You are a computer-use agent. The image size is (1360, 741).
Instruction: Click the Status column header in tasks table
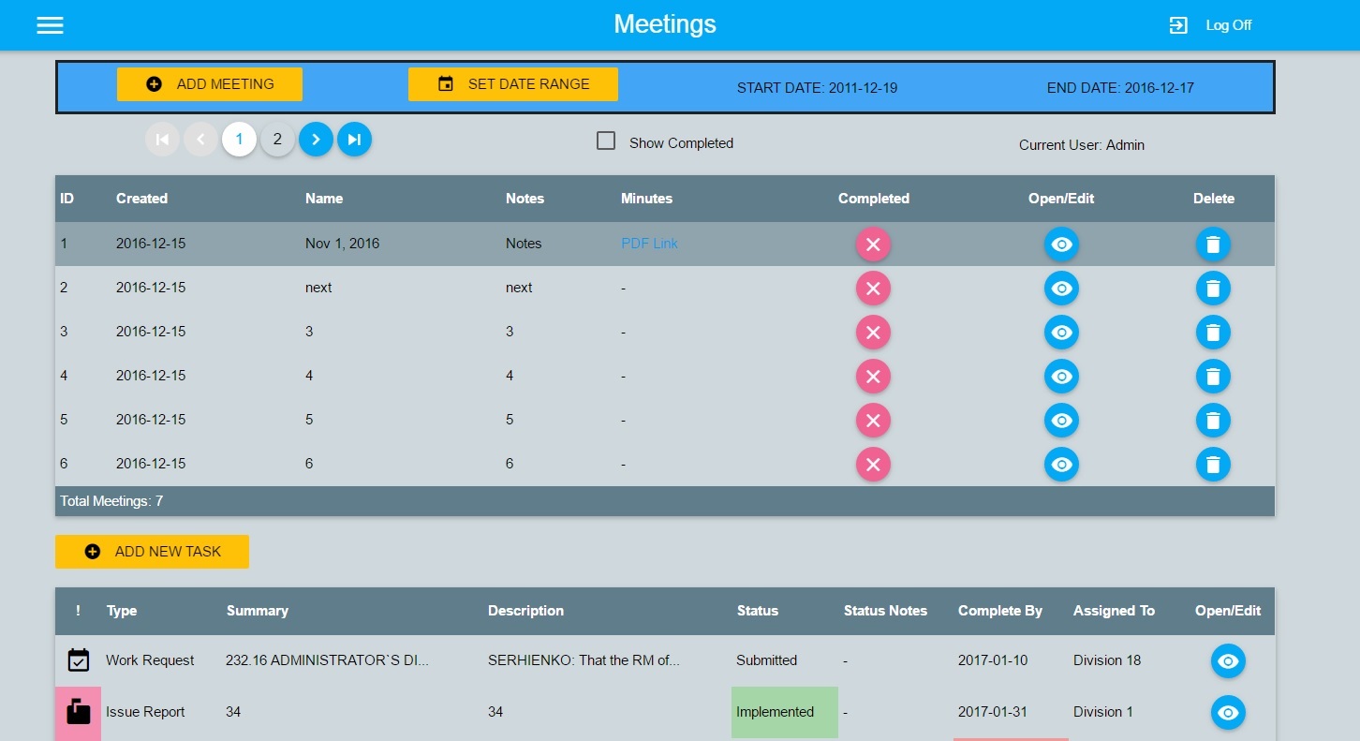[x=758, y=611]
